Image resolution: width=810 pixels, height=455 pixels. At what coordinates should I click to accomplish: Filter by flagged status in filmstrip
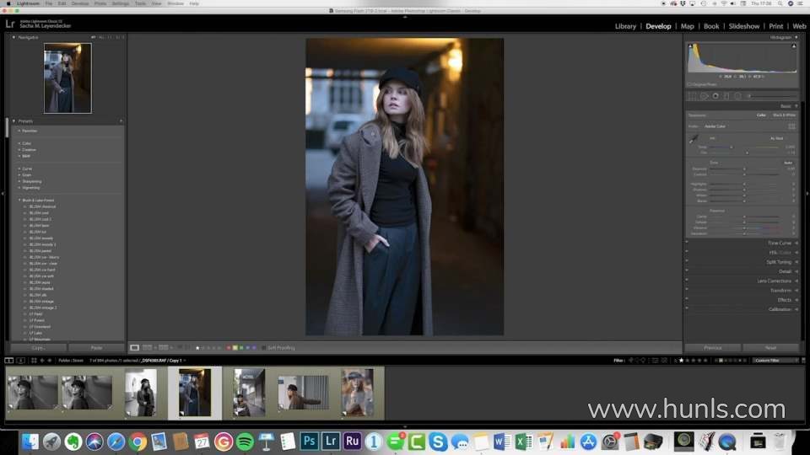coord(631,360)
